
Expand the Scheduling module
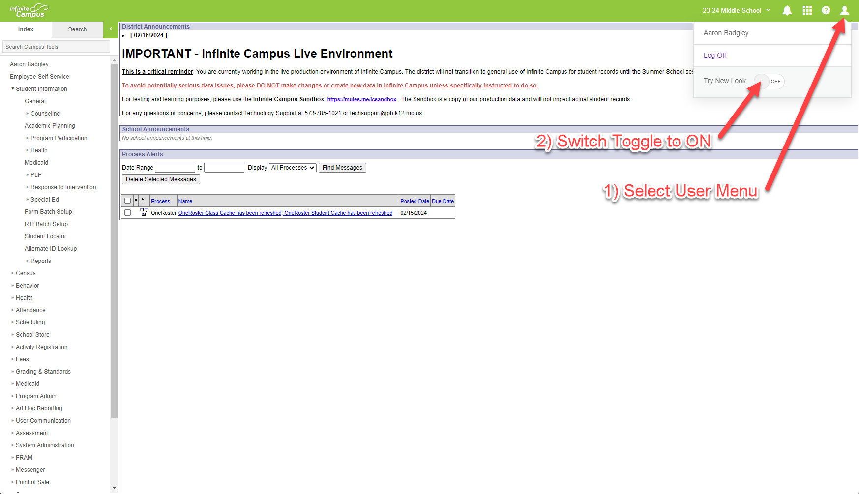pyautogui.click(x=13, y=322)
